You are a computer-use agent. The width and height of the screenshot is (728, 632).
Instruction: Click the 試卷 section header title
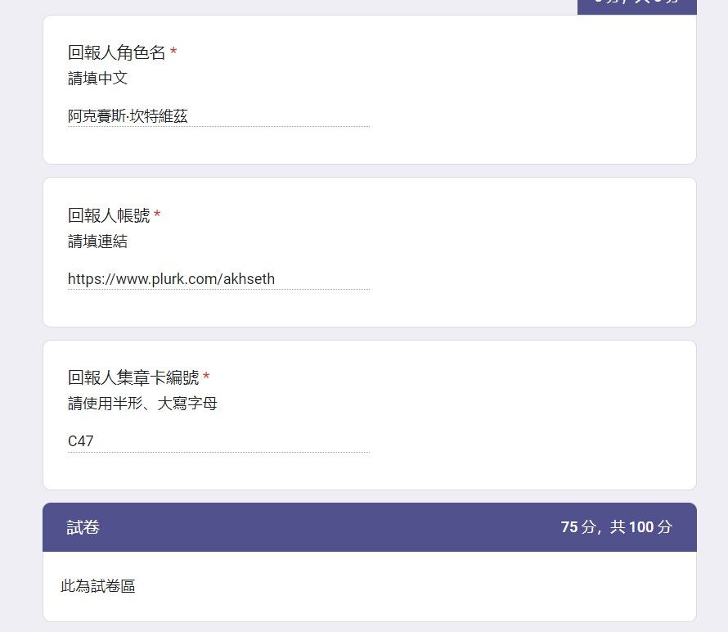click(x=83, y=527)
